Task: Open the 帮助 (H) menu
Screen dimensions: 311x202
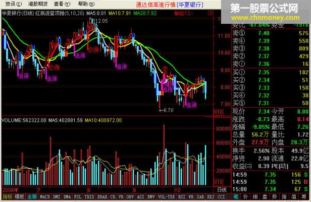Action: (x=86, y=4)
